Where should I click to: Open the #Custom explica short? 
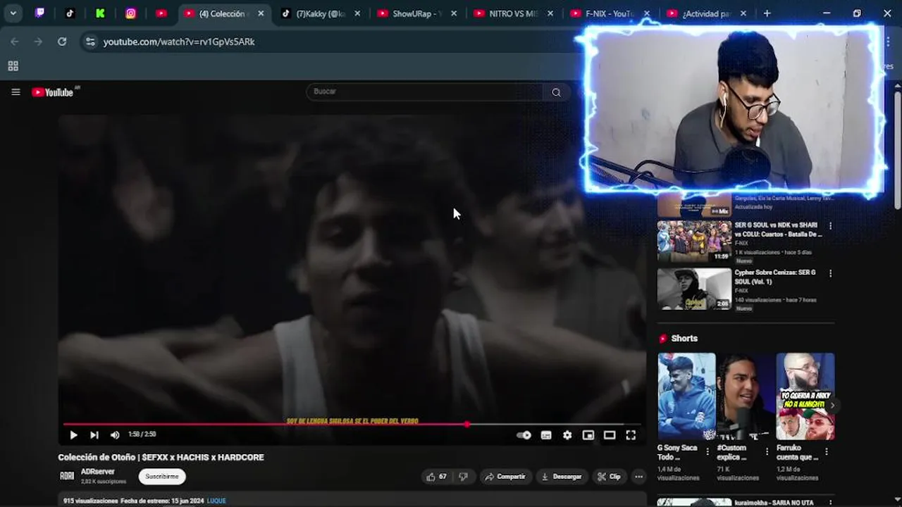click(746, 396)
